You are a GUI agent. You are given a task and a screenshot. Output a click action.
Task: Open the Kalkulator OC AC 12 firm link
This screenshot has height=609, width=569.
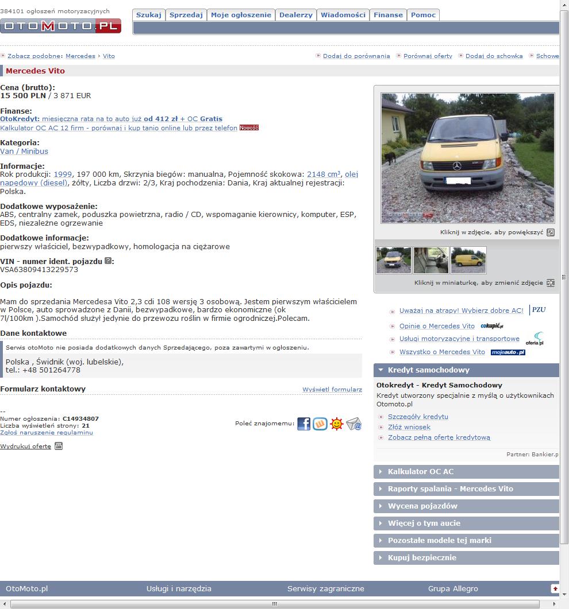tap(118, 128)
